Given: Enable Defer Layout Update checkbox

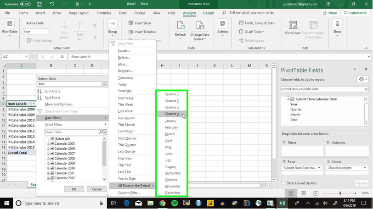Looking at the screenshot, I should click(x=283, y=183).
